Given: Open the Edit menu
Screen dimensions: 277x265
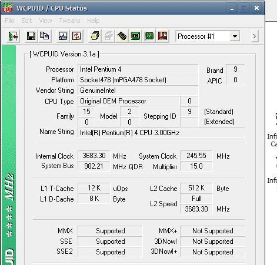Looking at the screenshot, I should pos(26,21).
